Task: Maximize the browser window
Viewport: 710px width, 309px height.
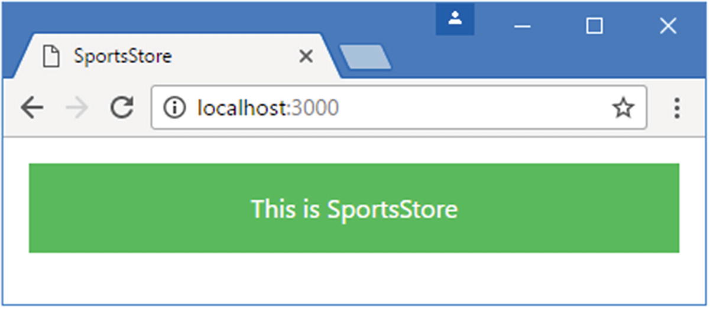Action: coord(594,26)
